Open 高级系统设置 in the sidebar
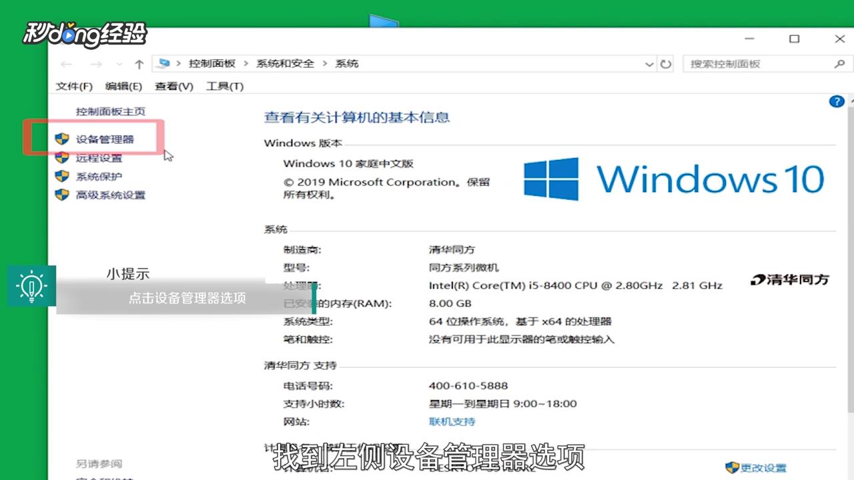The image size is (854, 480). [x=111, y=195]
